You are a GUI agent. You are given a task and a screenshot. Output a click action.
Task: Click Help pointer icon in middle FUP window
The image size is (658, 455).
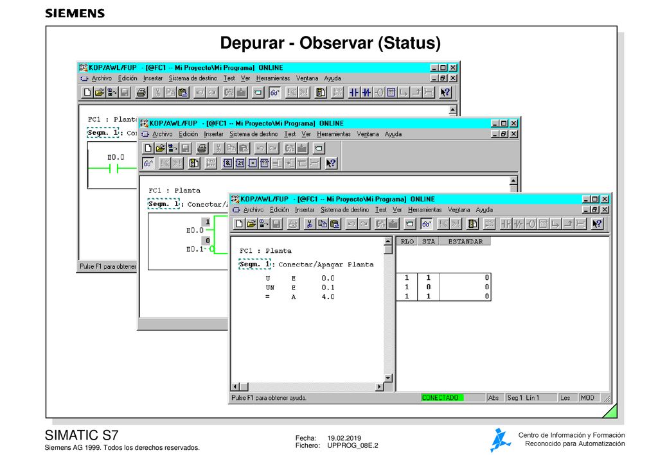[x=331, y=163]
